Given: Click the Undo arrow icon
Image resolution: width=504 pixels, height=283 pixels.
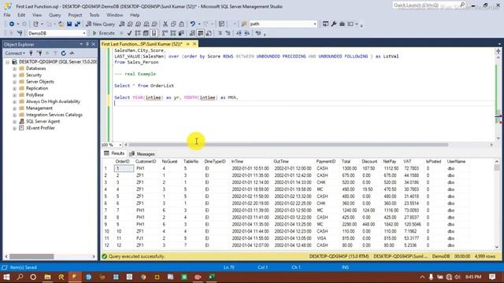Looking at the screenshot, I should pyautogui.click(x=192, y=24).
